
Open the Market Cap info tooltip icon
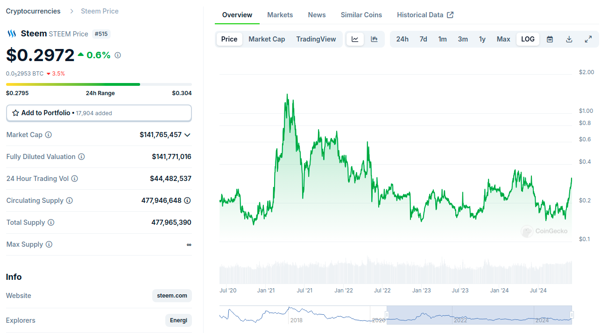tap(49, 135)
